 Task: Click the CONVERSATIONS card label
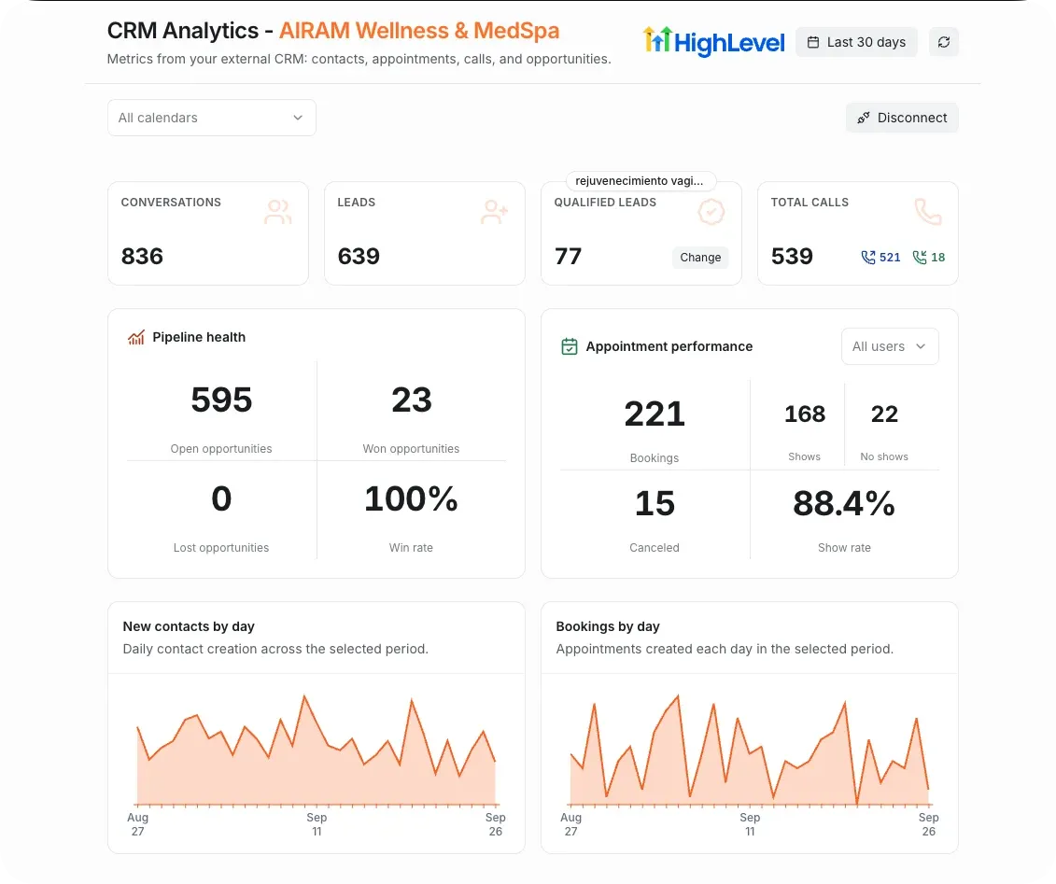coord(171,202)
